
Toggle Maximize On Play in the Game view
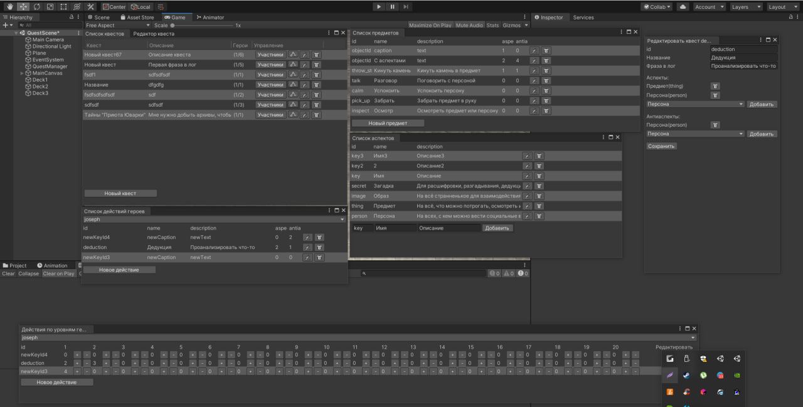click(430, 25)
